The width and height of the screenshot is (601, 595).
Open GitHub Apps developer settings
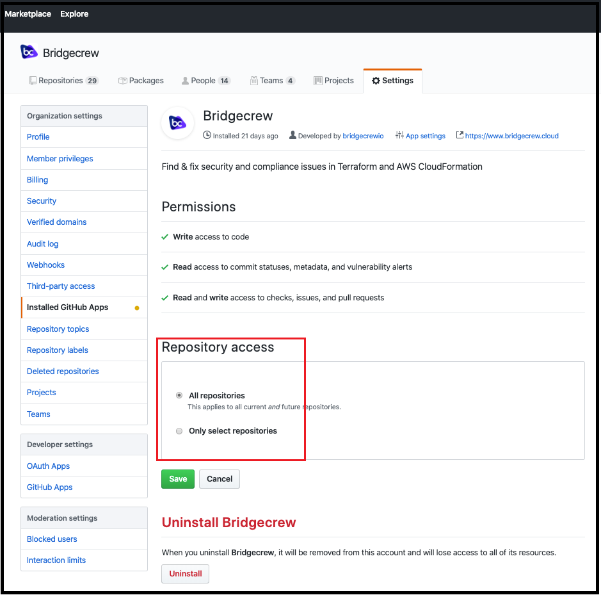84,487
